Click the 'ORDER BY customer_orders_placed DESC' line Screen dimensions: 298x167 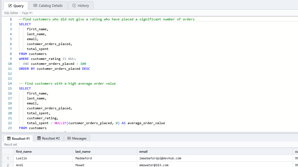pyautogui.click(x=54, y=69)
